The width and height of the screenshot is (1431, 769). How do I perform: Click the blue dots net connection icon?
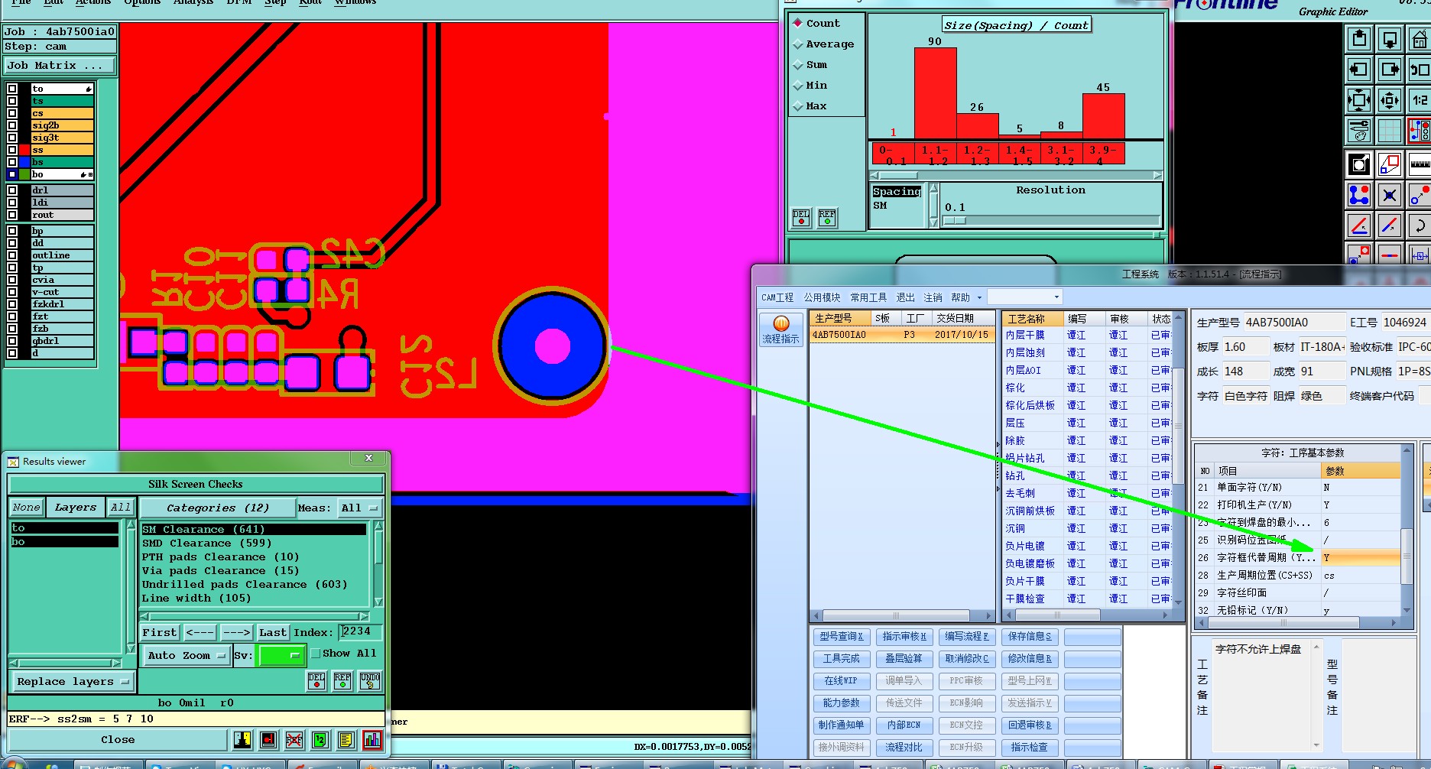click(x=1359, y=195)
